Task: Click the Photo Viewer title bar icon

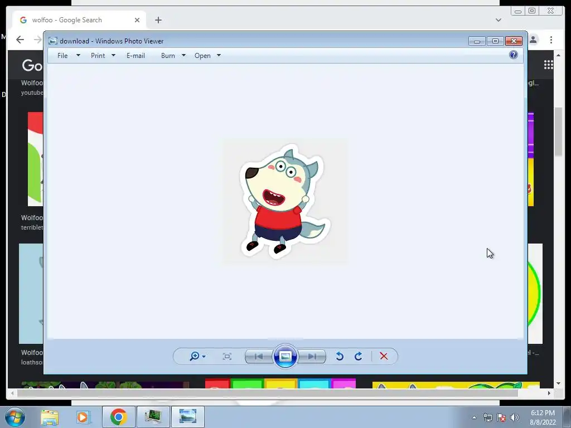Action: coord(53,41)
